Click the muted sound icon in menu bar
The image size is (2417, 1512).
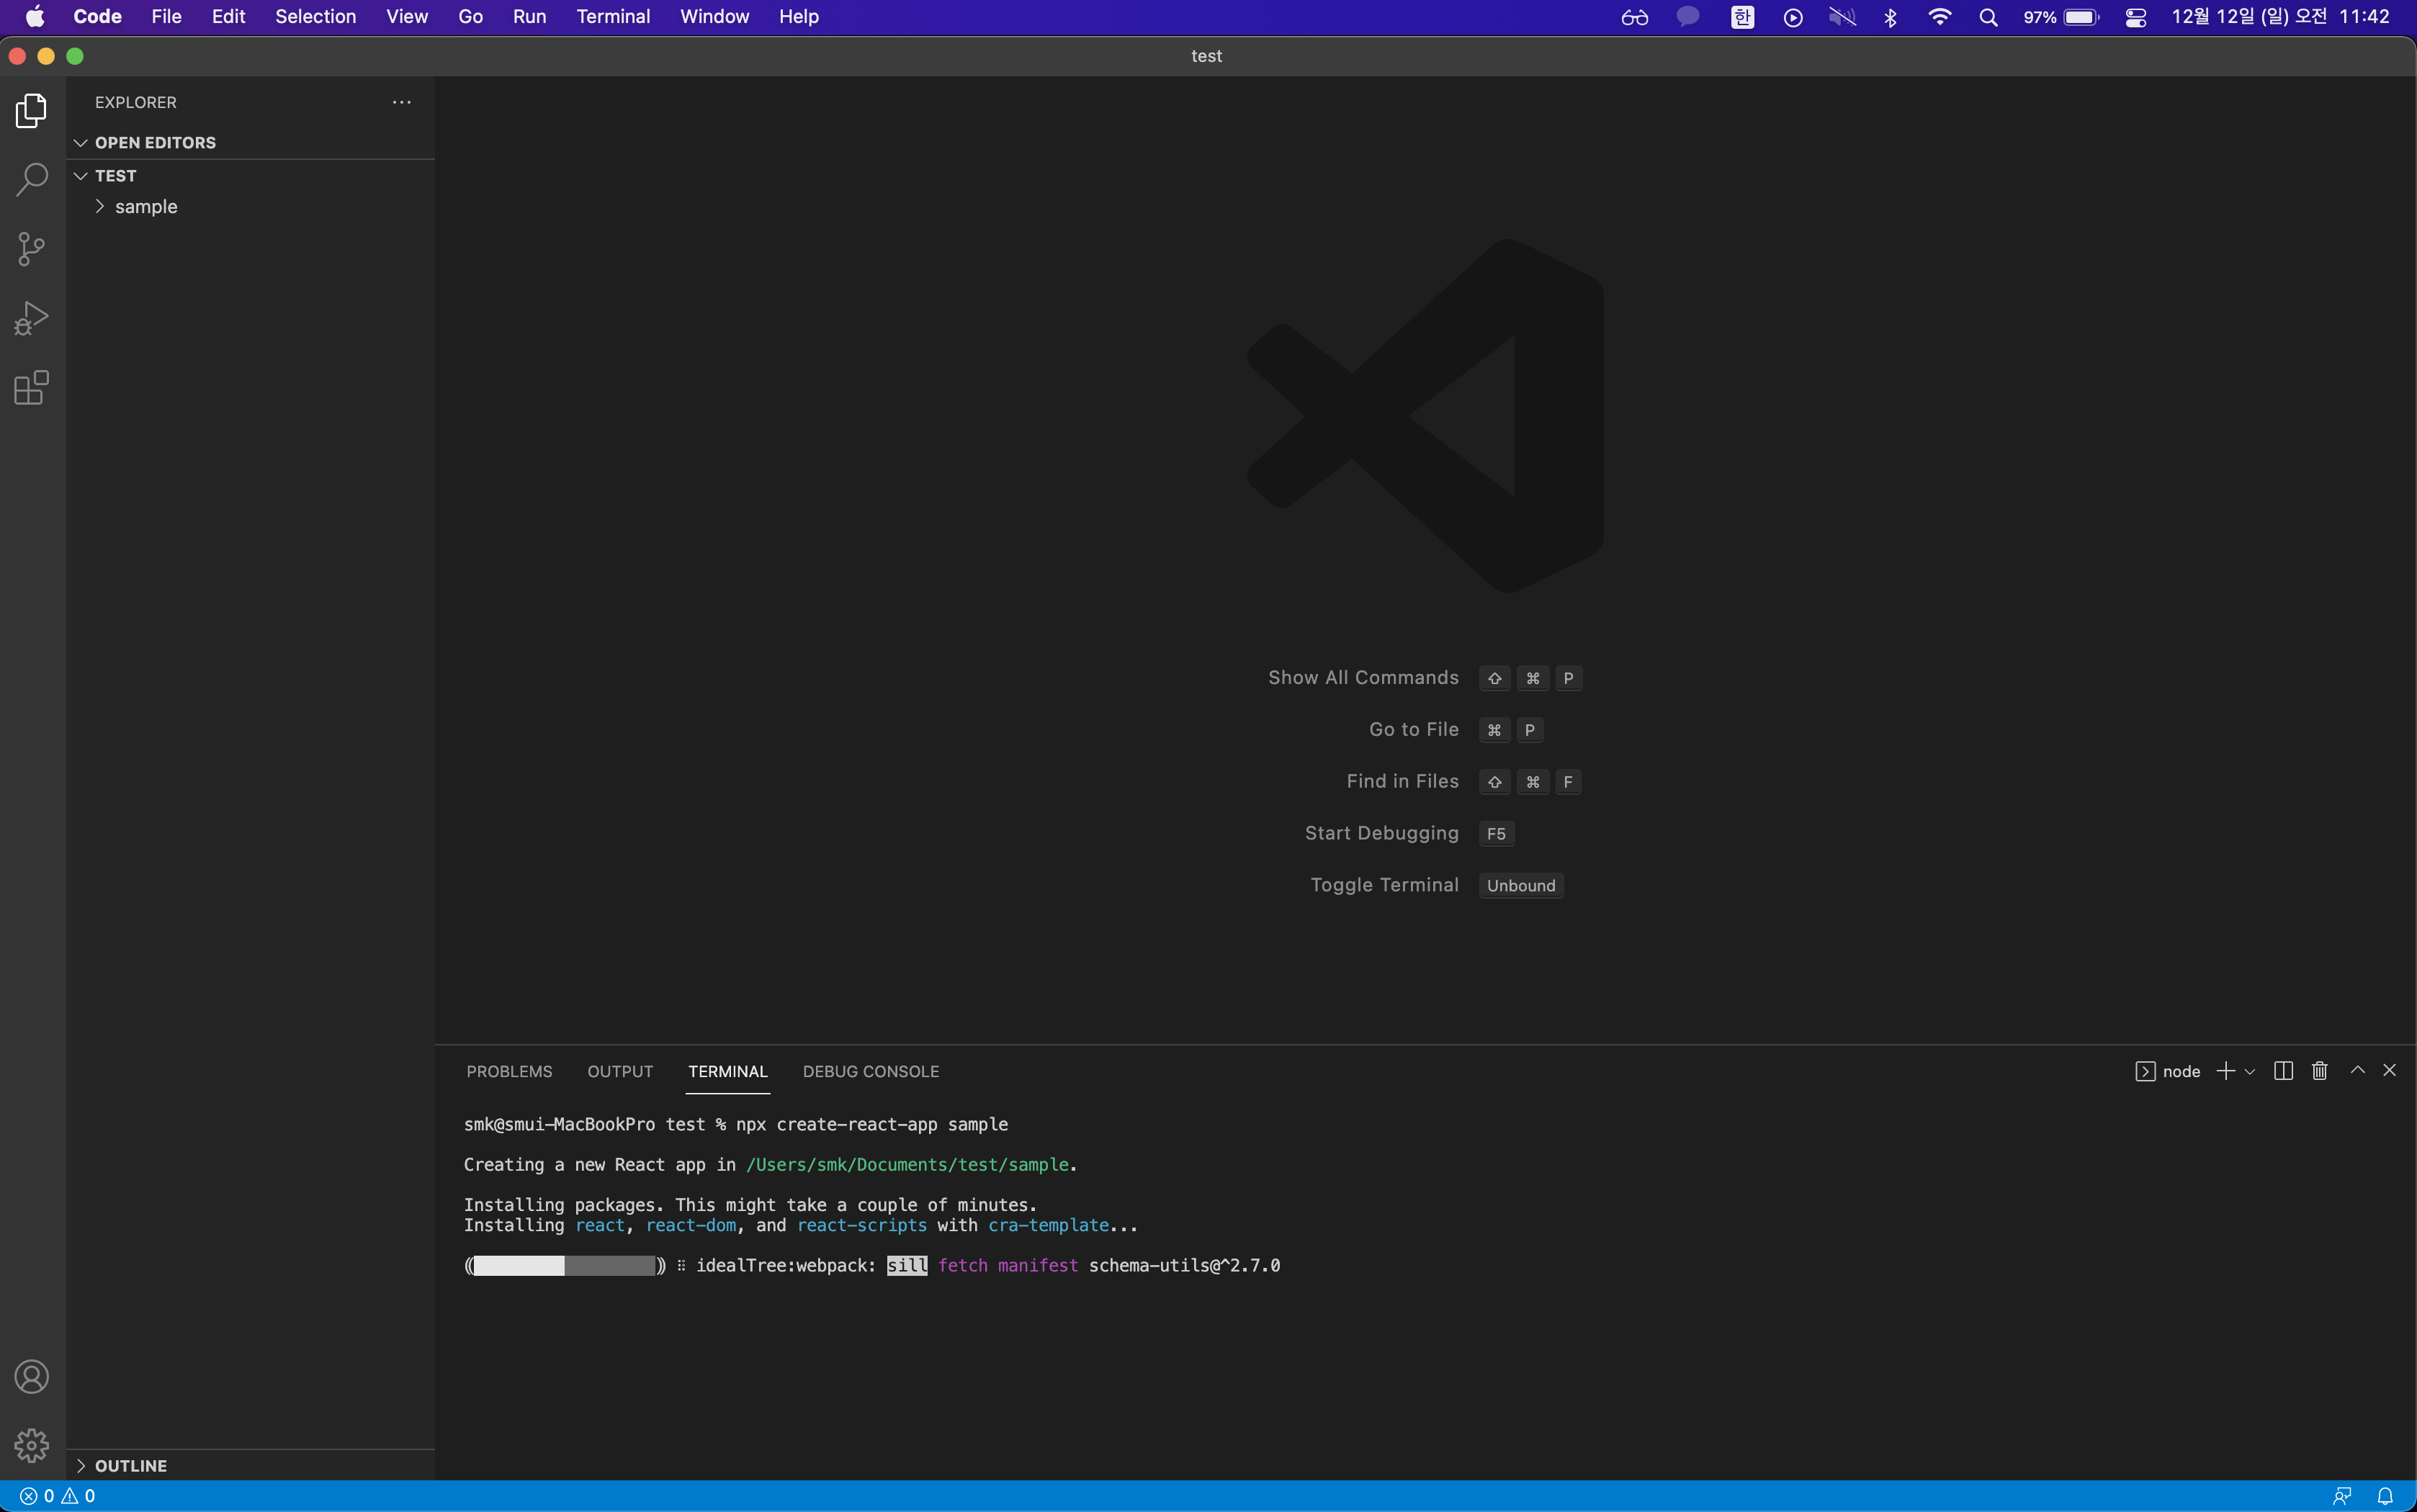(x=1842, y=17)
